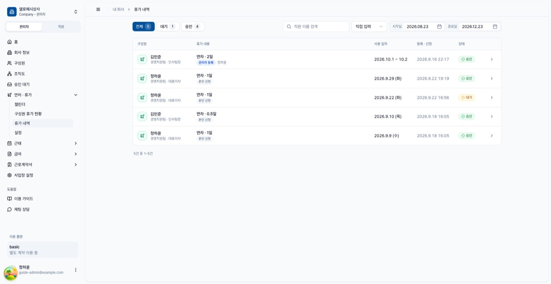Open 구성원 휴가 현황 submenu item
551x284 pixels.
(43, 114)
